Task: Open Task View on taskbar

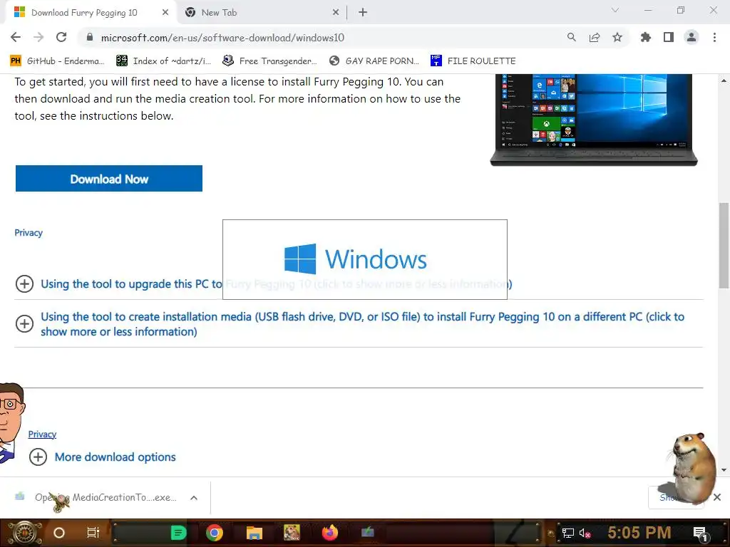Action: [93, 533]
